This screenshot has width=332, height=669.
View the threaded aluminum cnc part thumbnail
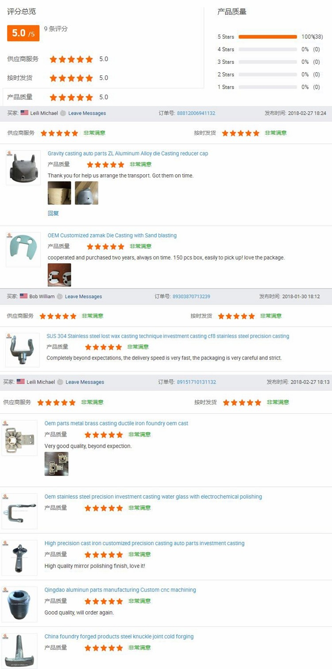click(x=19, y=604)
